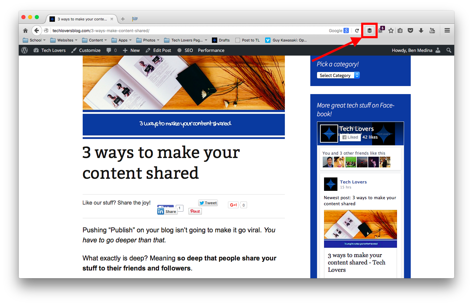This screenshot has width=473, height=305.
Task: Click the WordPress logo in admin bar
Action: [24, 50]
